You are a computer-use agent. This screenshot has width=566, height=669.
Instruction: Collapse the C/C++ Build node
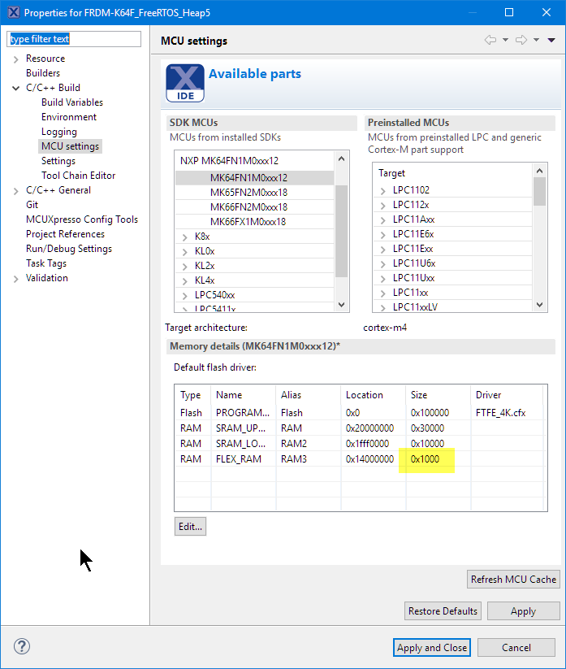15,88
